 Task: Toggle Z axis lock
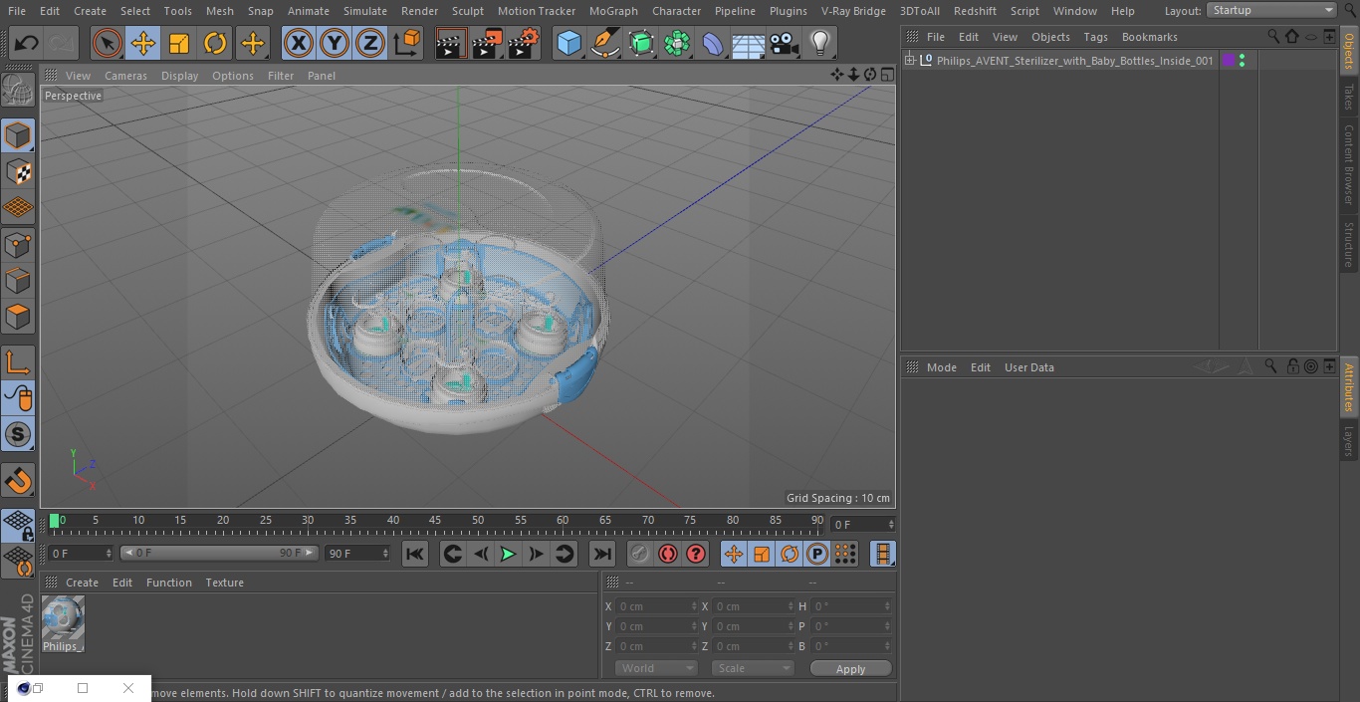(x=370, y=43)
